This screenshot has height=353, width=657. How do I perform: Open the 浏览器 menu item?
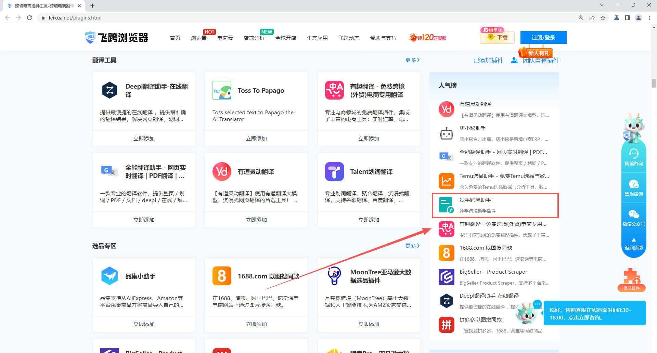coord(199,38)
